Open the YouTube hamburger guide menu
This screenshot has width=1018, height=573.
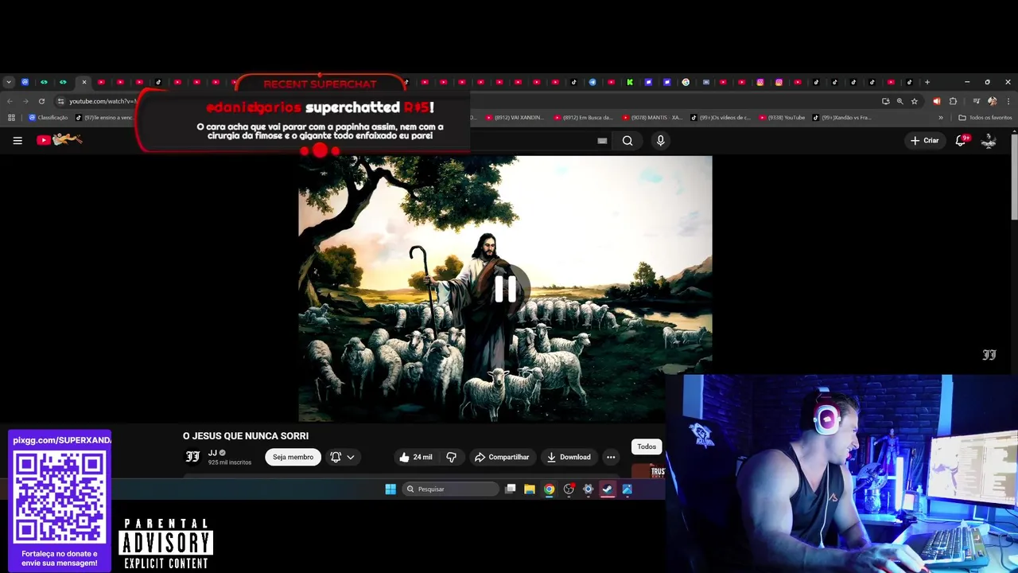coord(17,141)
